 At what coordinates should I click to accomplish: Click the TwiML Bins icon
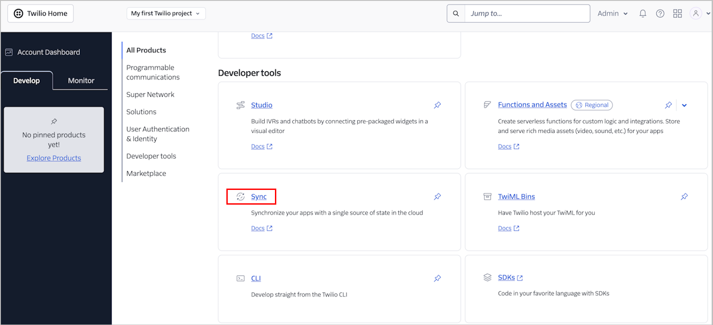pos(488,197)
